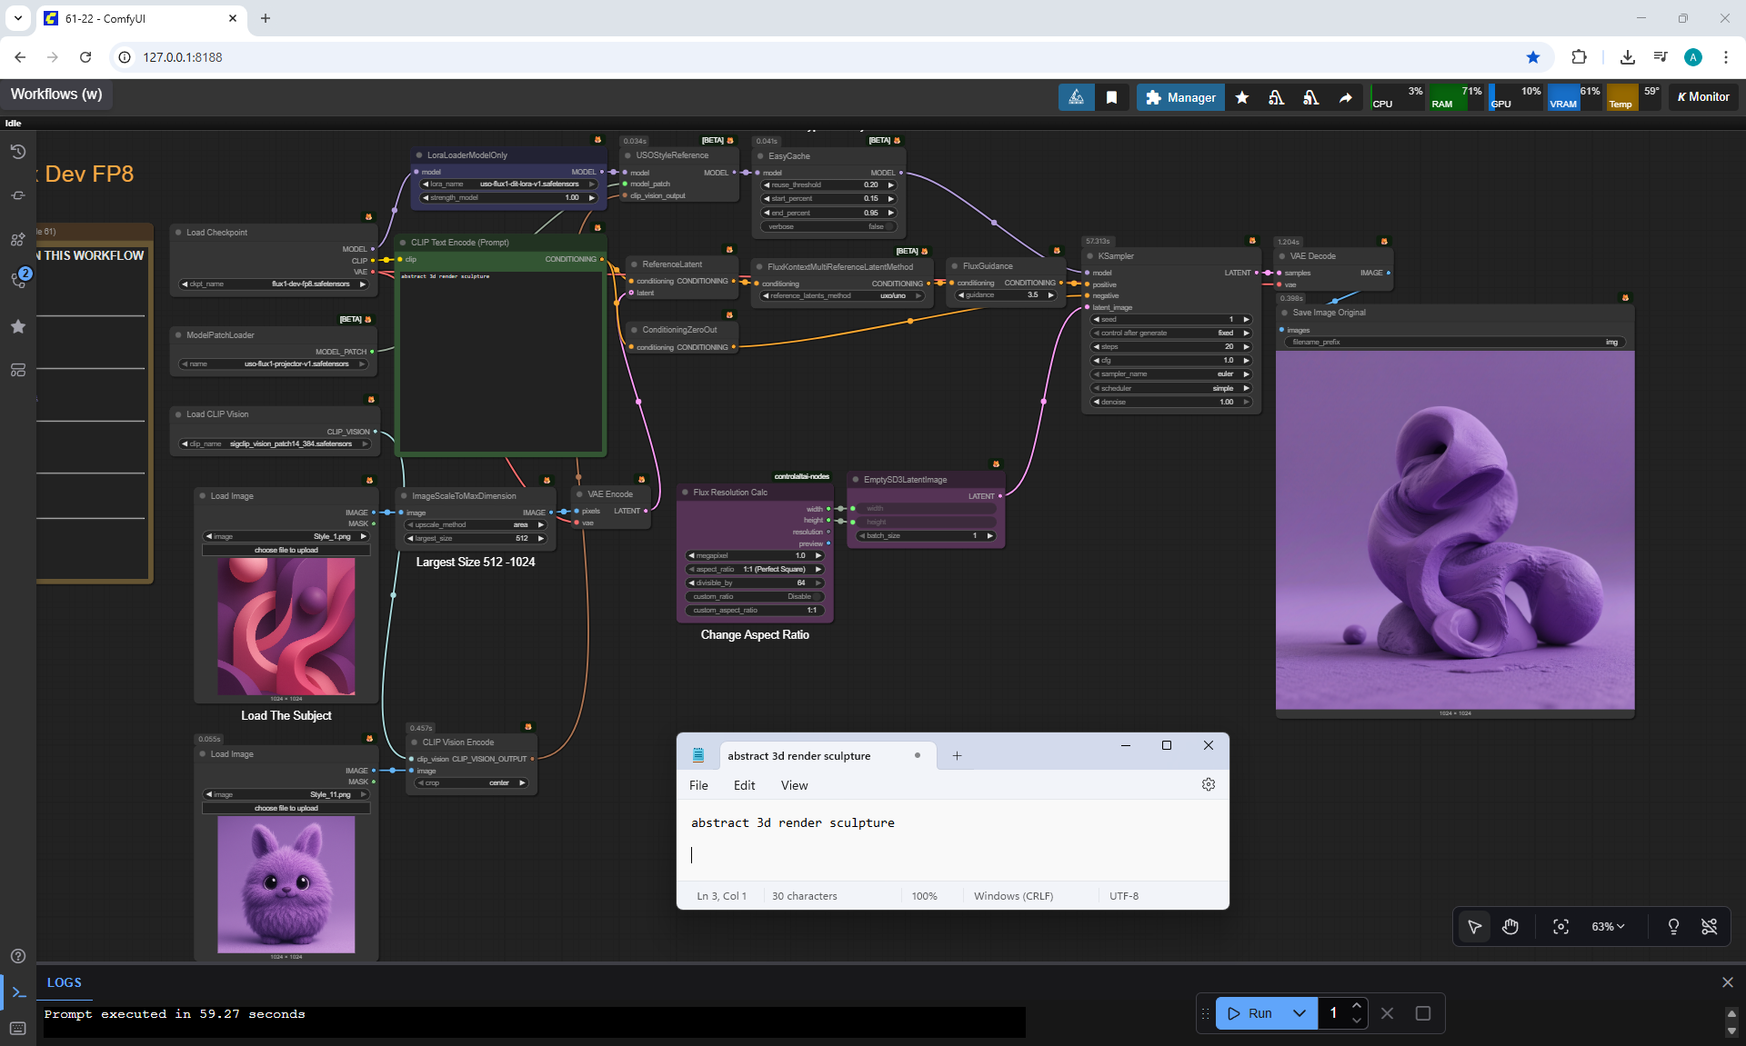Click the Manager button

[x=1180, y=97]
